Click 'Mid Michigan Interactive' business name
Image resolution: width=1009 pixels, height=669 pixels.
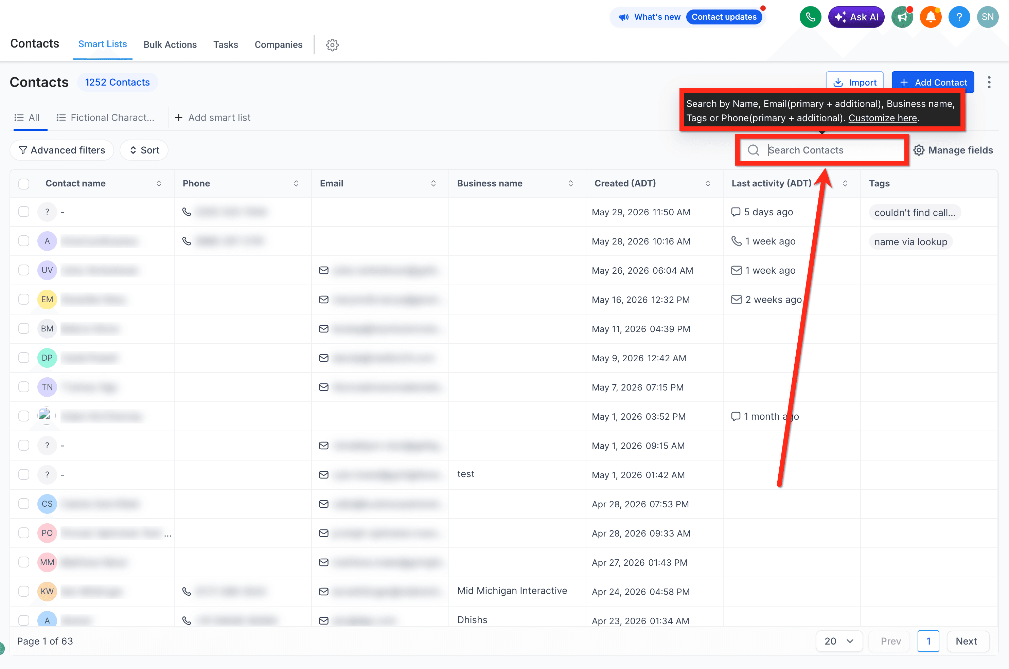(512, 591)
